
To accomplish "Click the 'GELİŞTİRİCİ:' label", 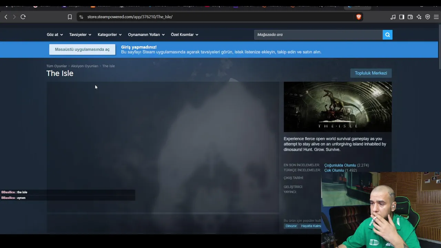I will [293, 187].
